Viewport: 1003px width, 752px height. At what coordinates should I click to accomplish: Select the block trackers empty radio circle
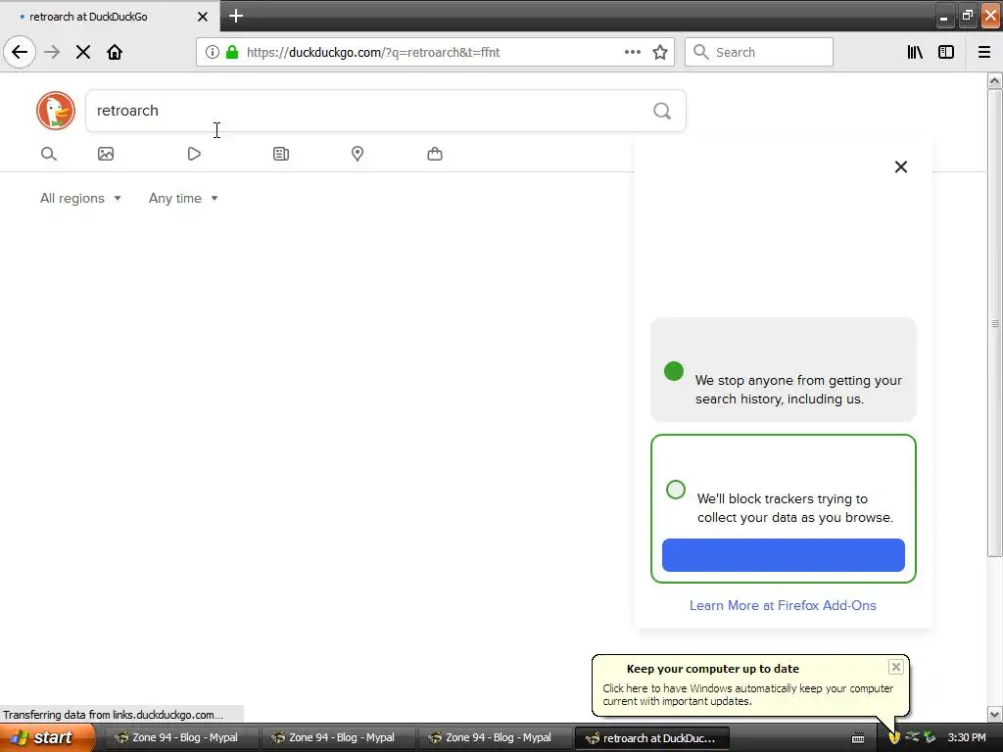tap(676, 490)
